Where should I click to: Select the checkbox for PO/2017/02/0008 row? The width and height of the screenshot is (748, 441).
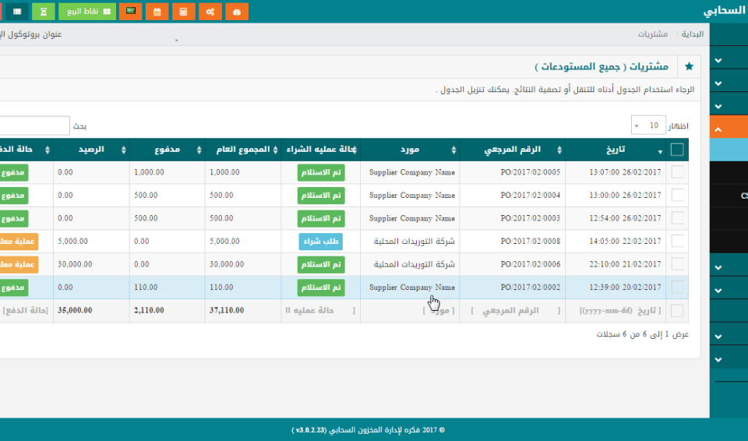(677, 242)
